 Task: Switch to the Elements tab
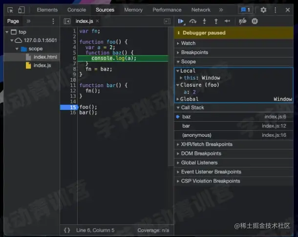(47, 10)
